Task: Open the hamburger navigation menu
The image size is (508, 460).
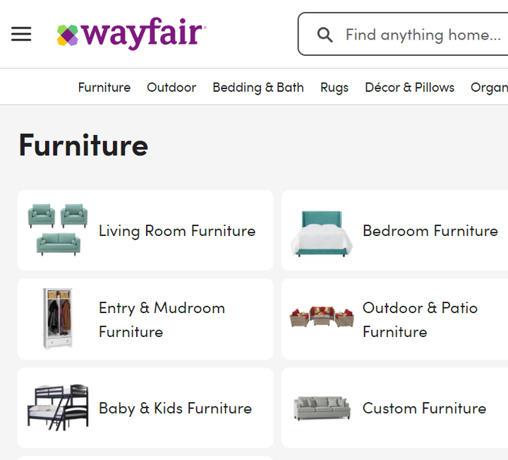Action: (21, 34)
